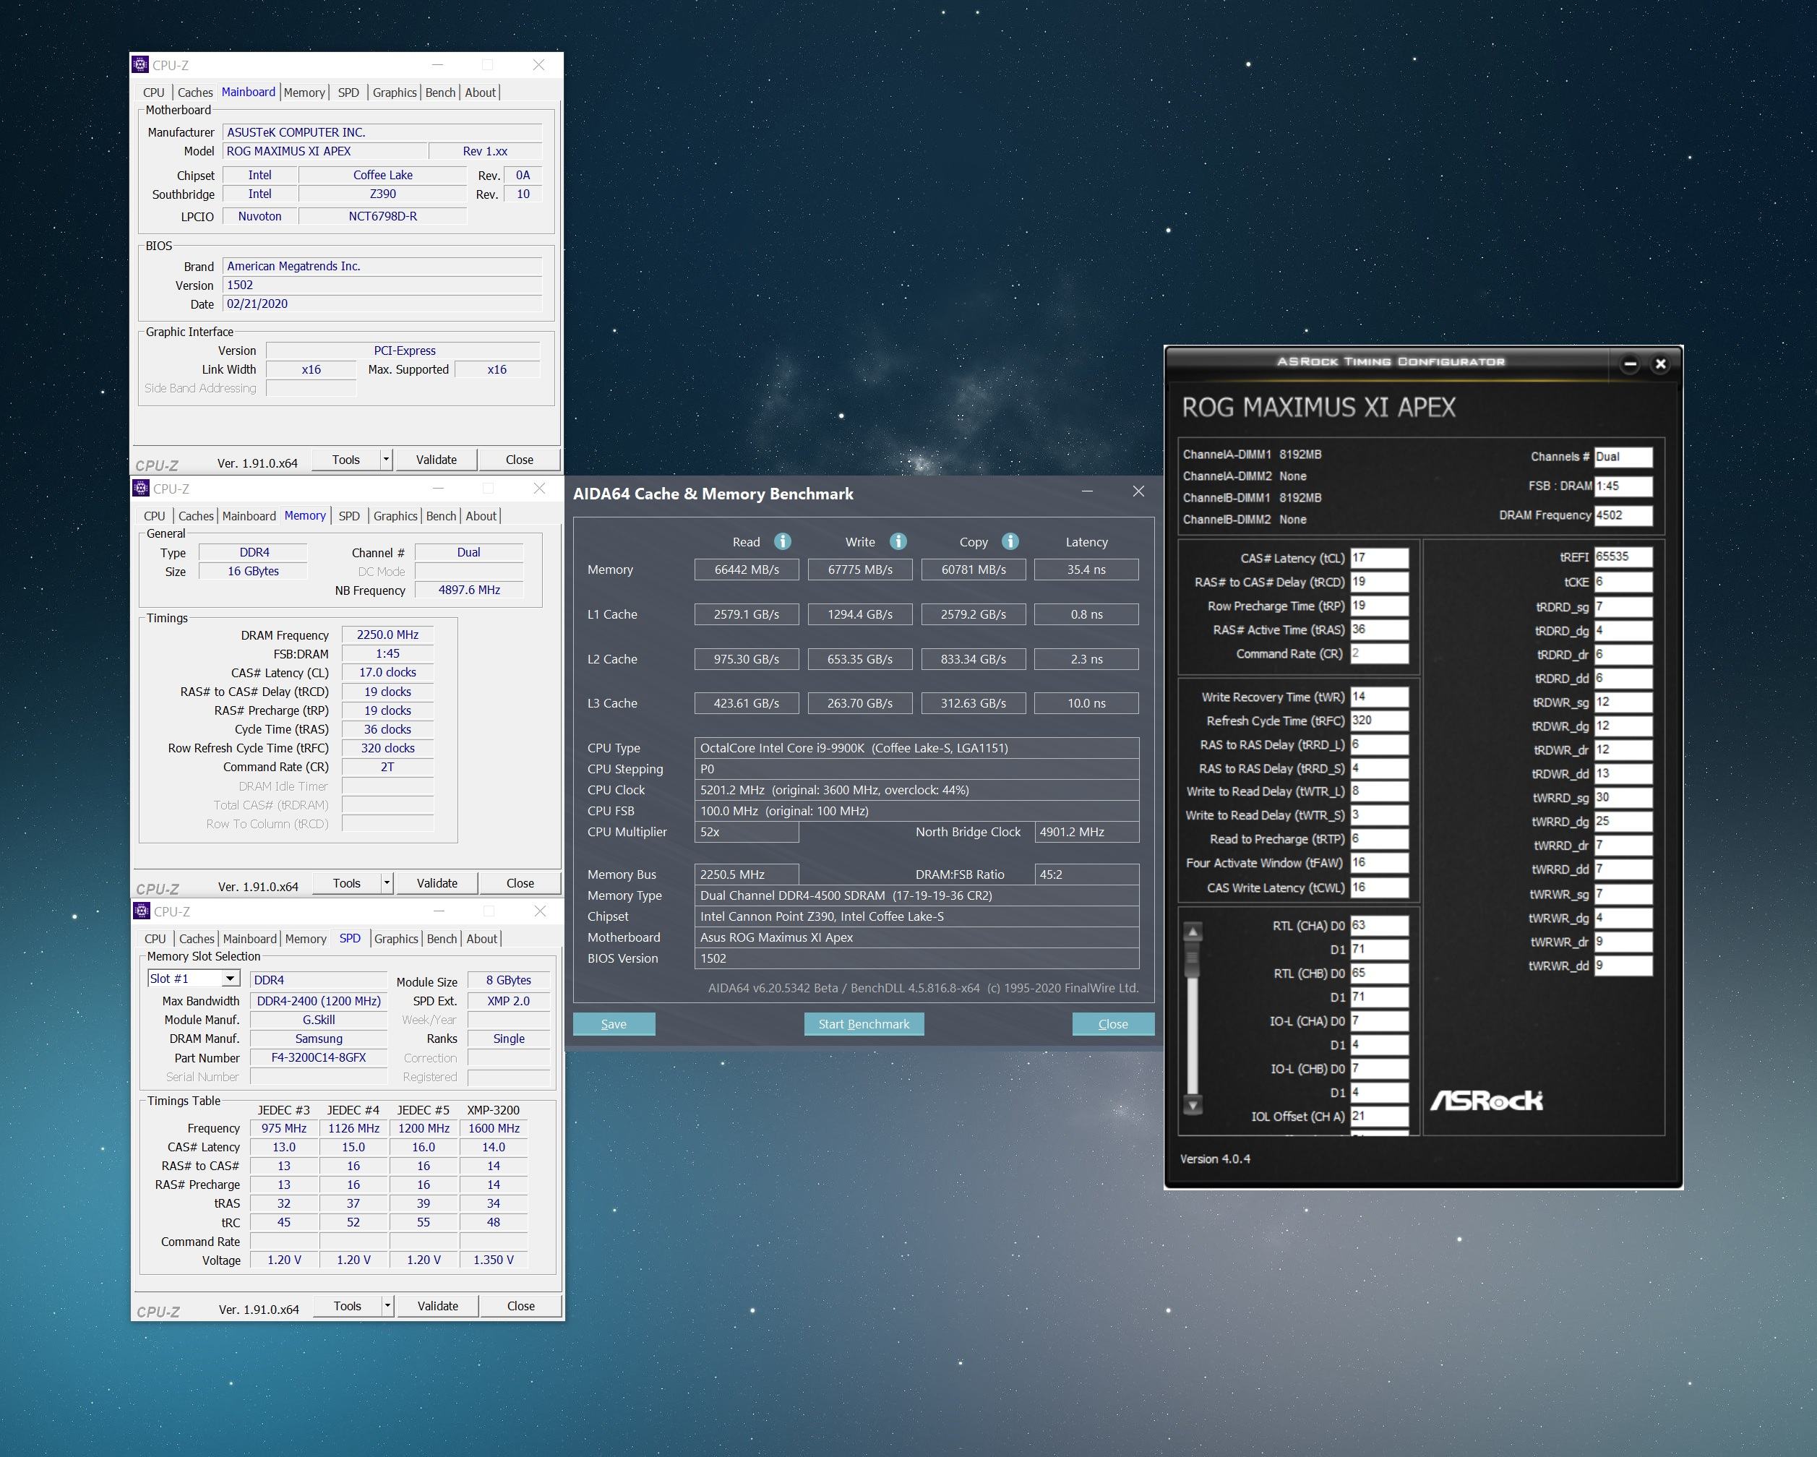Click the Part Number F4-3200C14-8GFX

pos(319,1057)
